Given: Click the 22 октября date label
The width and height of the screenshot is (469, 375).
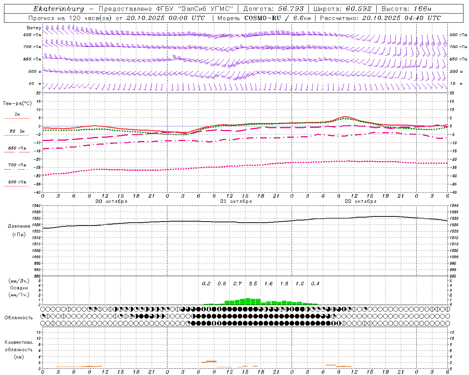Looking at the screenshot, I should tap(361, 201).
